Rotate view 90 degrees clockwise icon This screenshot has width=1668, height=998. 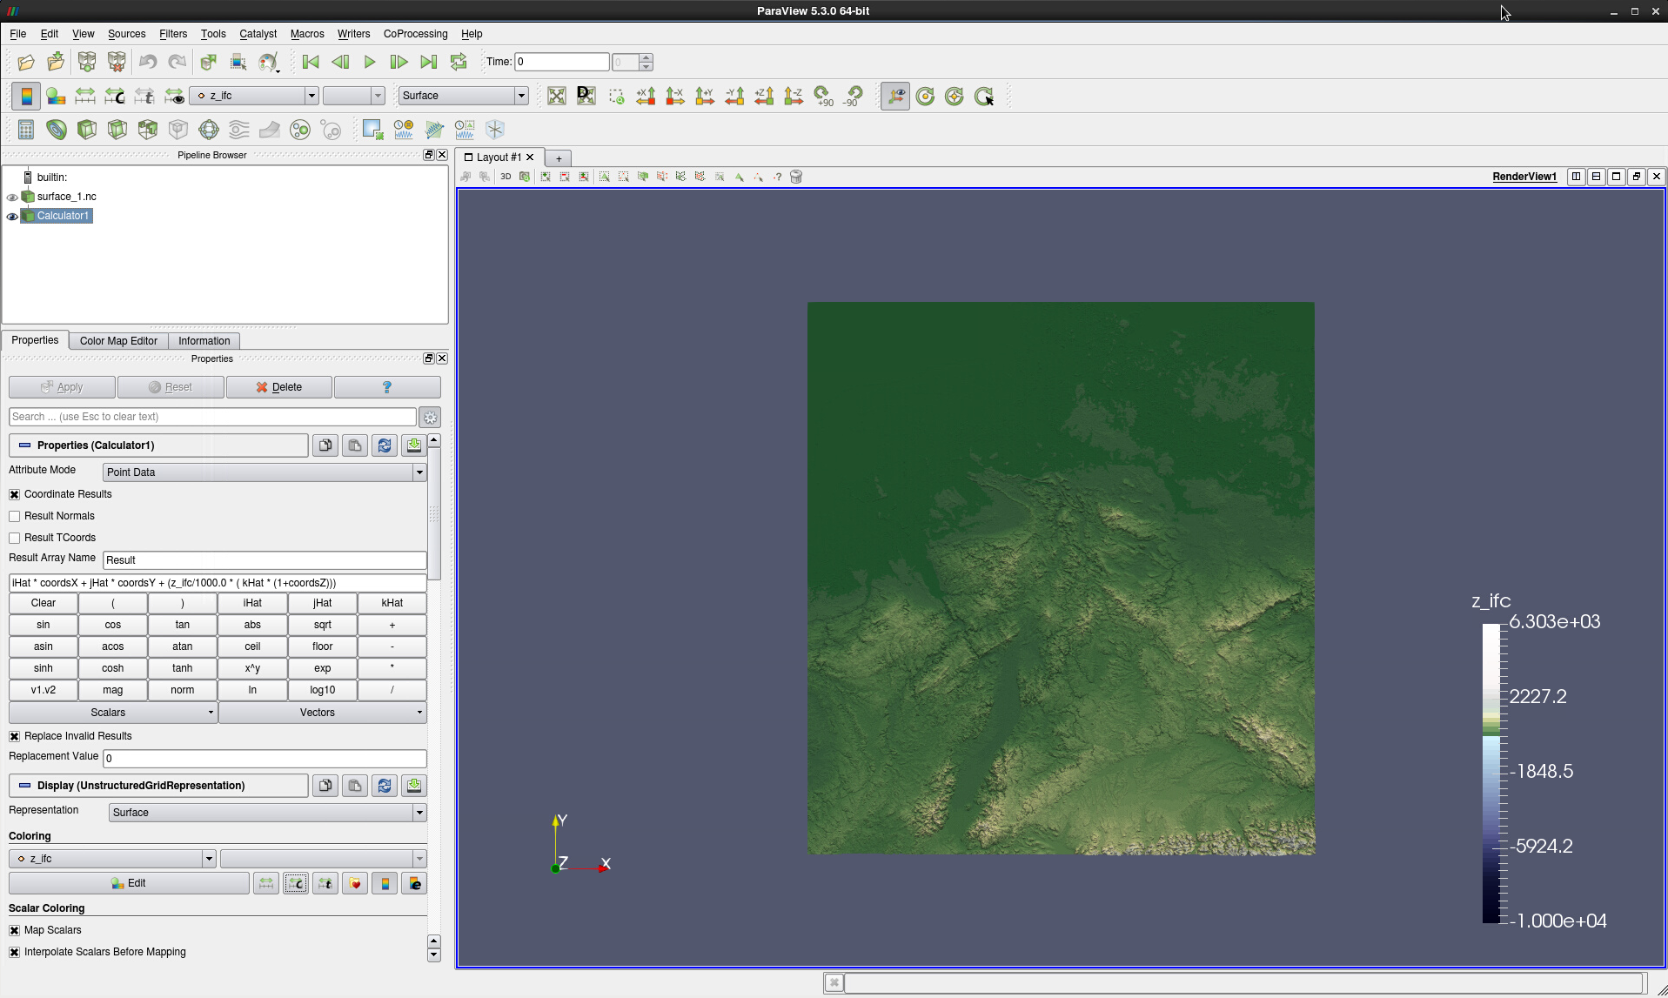[x=823, y=96]
